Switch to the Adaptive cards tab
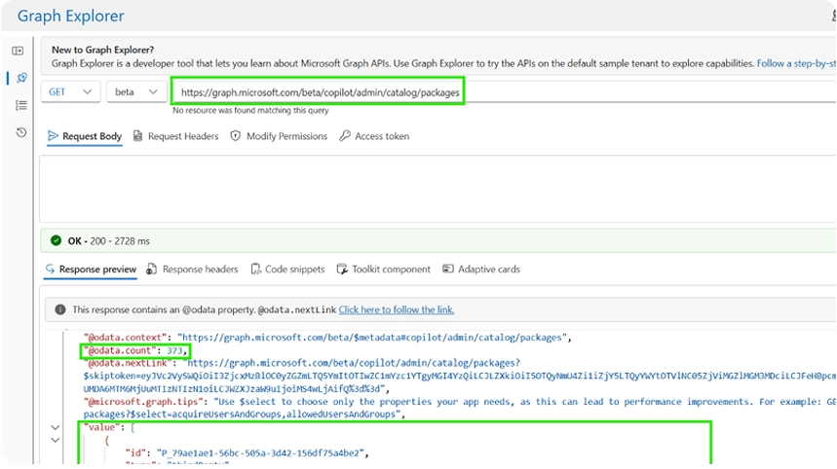Image resolution: width=837 pixels, height=469 pixels. click(481, 270)
